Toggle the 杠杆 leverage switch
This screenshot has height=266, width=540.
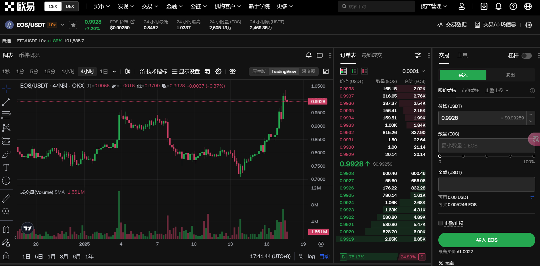coord(527,56)
